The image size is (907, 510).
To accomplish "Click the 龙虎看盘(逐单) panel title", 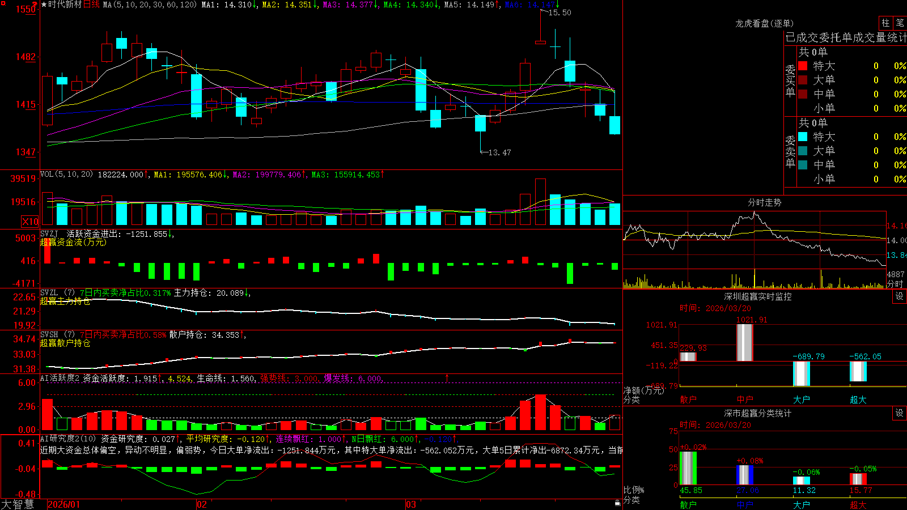I will pos(764,23).
